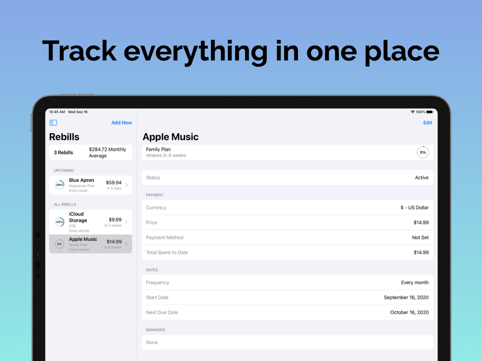Select the 28% progress ring for Blue Apron
The height and width of the screenshot is (361, 482).
[59, 185]
